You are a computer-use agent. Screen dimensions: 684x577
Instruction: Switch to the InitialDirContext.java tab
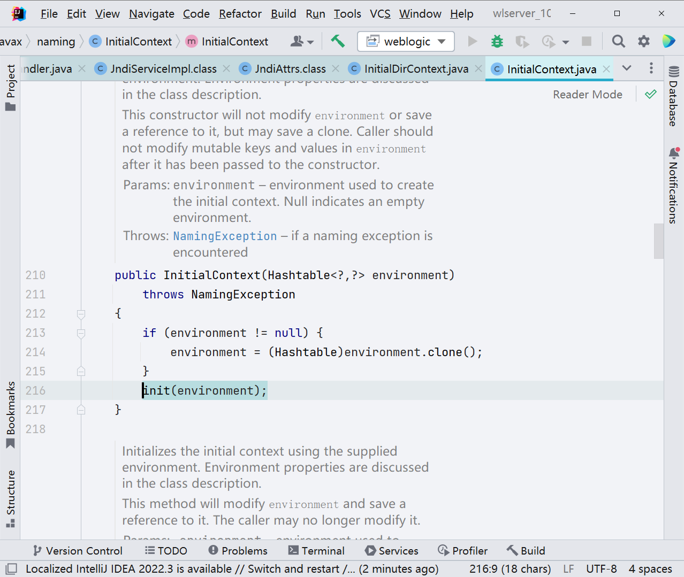pyautogui.click(x=417, y=68)
